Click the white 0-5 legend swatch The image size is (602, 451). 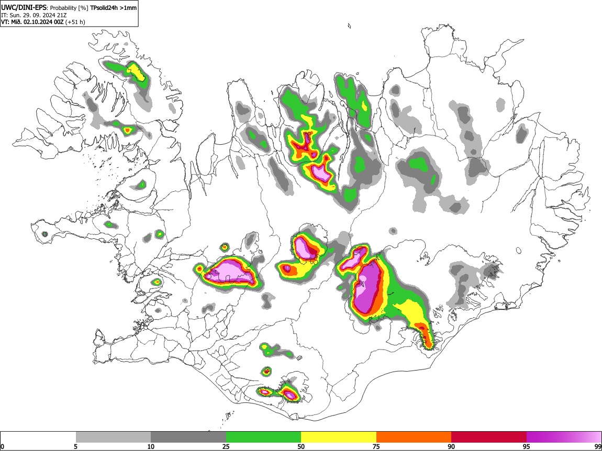coord(38,437)
